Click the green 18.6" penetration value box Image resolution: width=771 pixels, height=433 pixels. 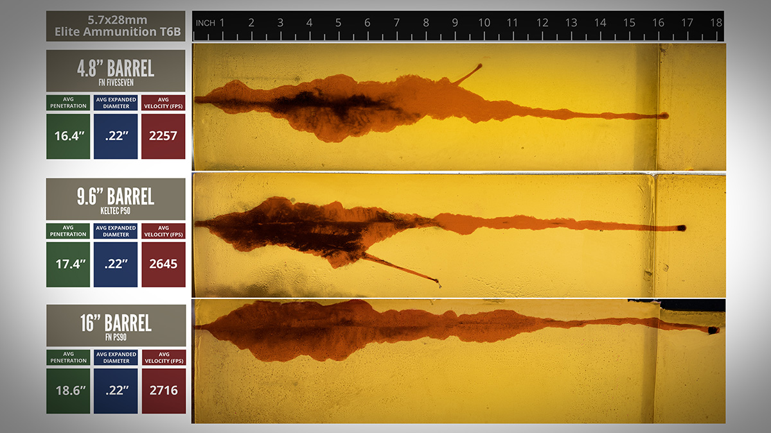pyautogui.click(x=68, y=391)
